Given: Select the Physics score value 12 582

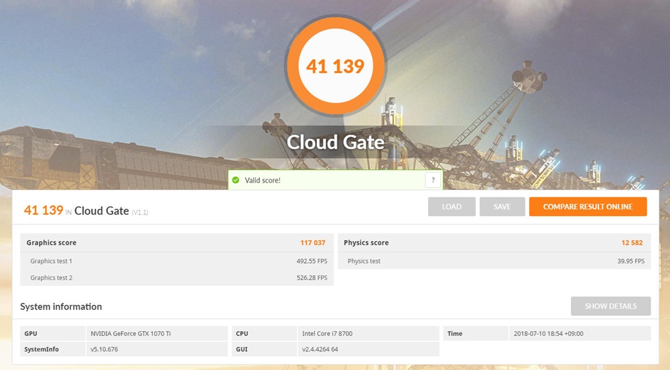Looking at the screenshot, I should coord(632,242).
